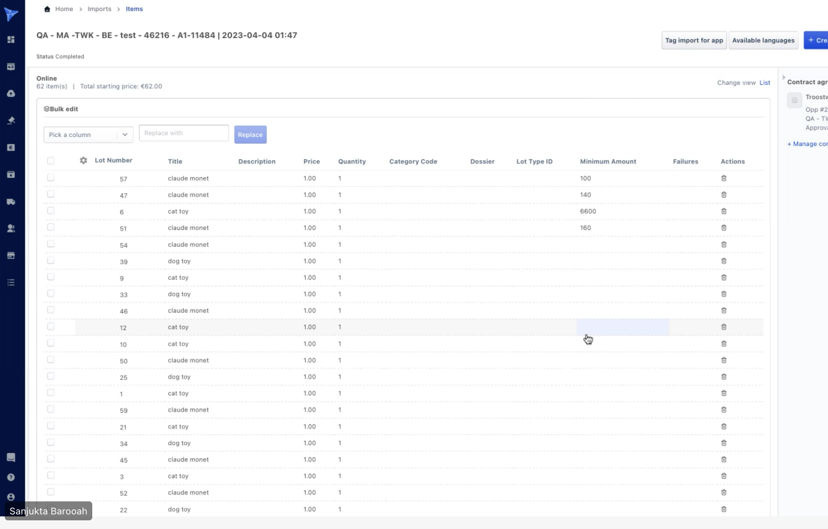828x529 pixels.
Task: Click the auction gavel sidebar icon
Action: tap(11, 121)
